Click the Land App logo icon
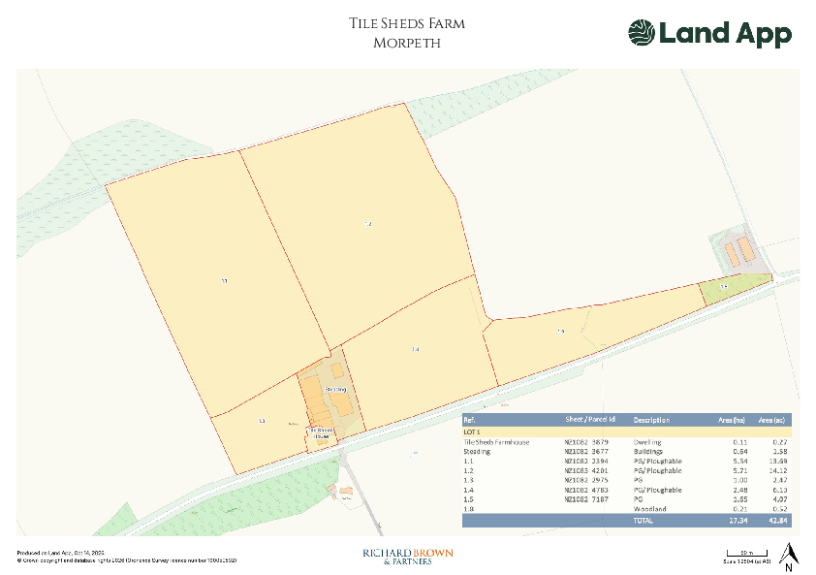 tap(642, 33)
